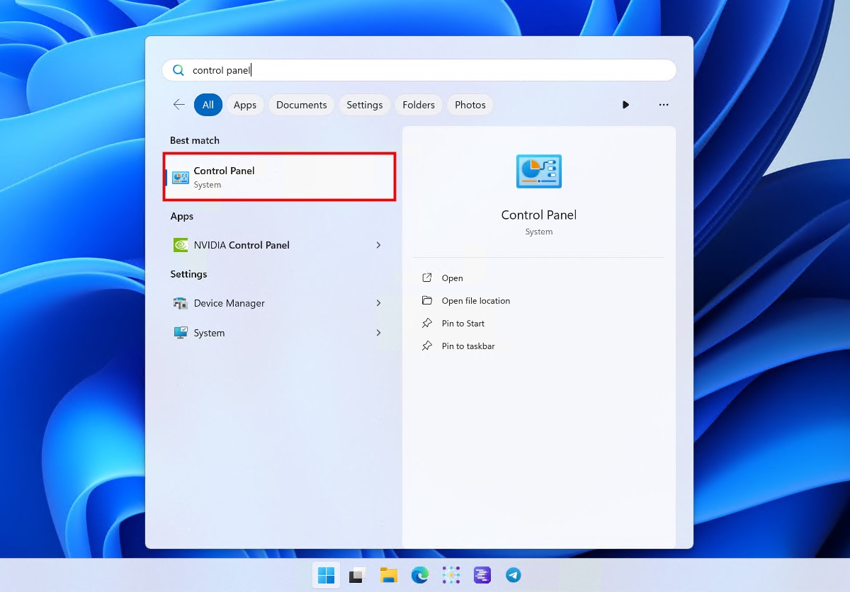Select the System settings text

coord(210,333)
